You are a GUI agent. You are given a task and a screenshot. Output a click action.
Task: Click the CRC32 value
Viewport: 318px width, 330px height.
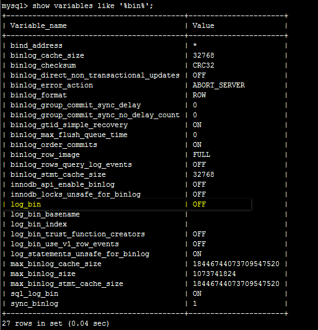coord(203,65)
